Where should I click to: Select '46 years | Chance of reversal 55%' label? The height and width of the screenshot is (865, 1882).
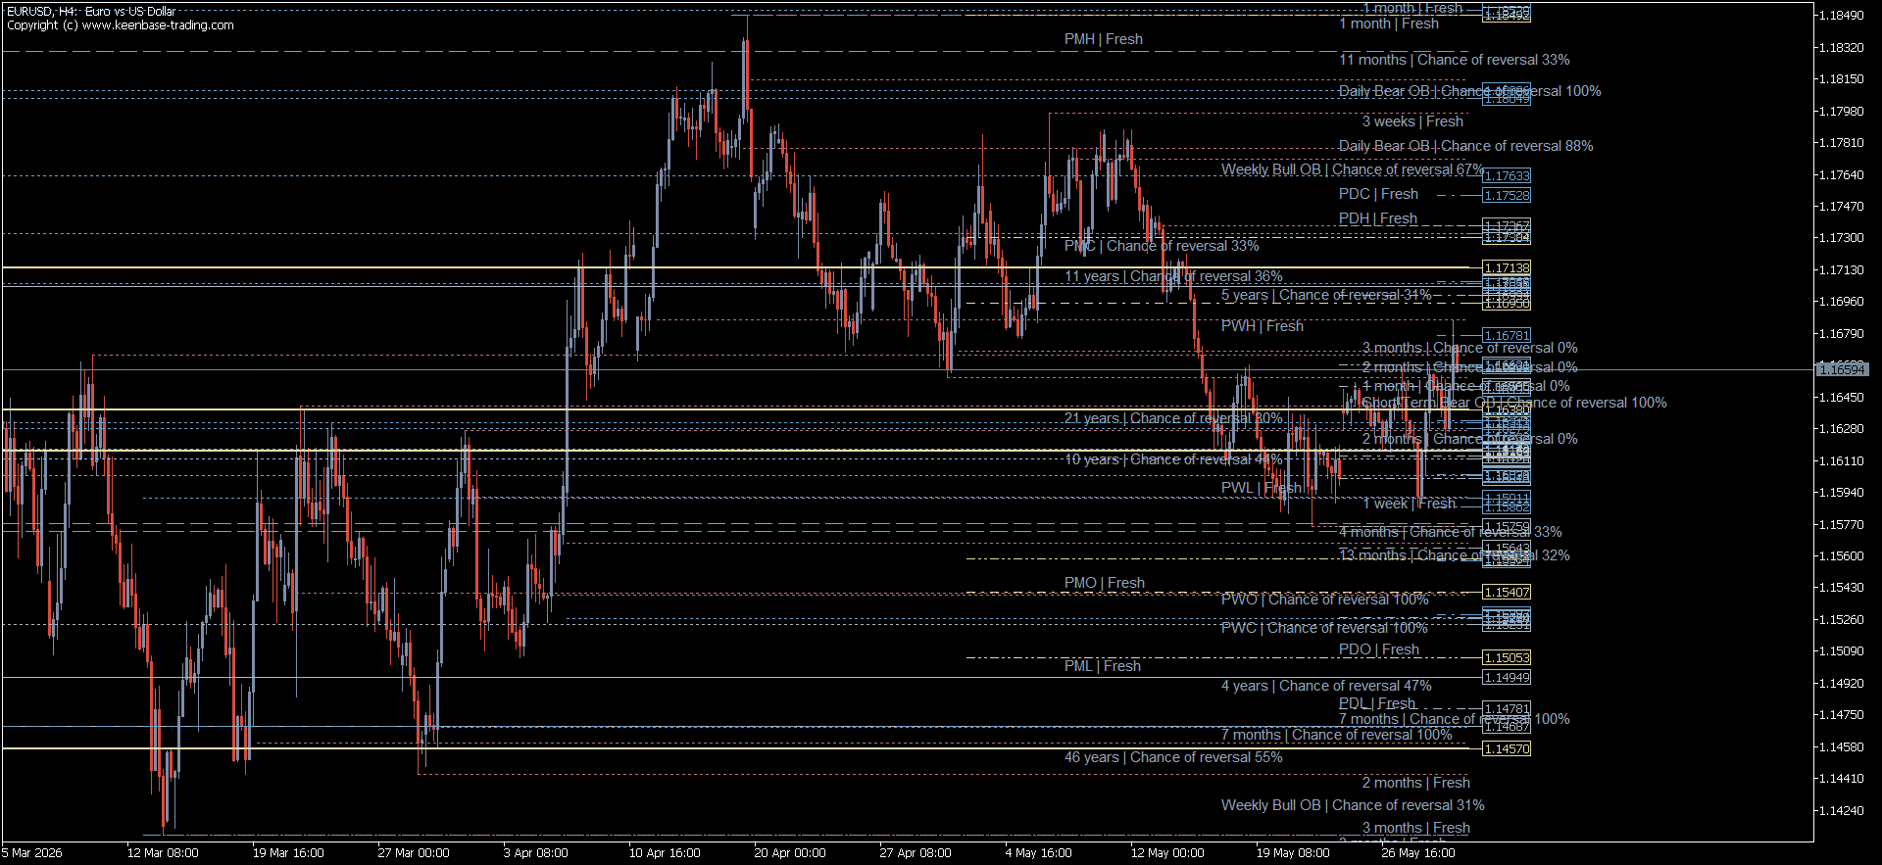point(1173,757)
